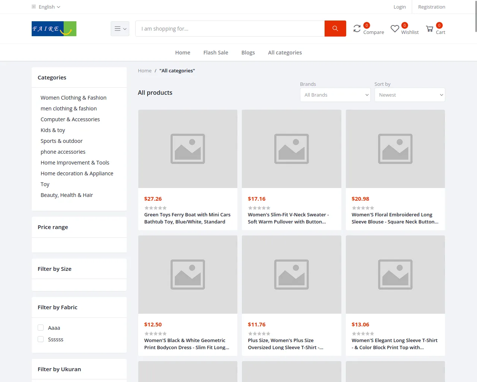Click the Login link
This screenshot has height=382, width=477.
click(x=399, y=7)
